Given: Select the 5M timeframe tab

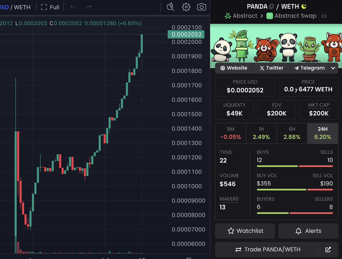Looking at the screenshot, I should tap(230, 133).
